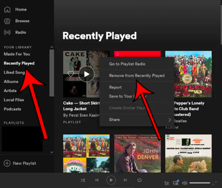The height and width of the screenshot is (188, 222).
Task: Select Report in context menu
Action: click(115, 87)
